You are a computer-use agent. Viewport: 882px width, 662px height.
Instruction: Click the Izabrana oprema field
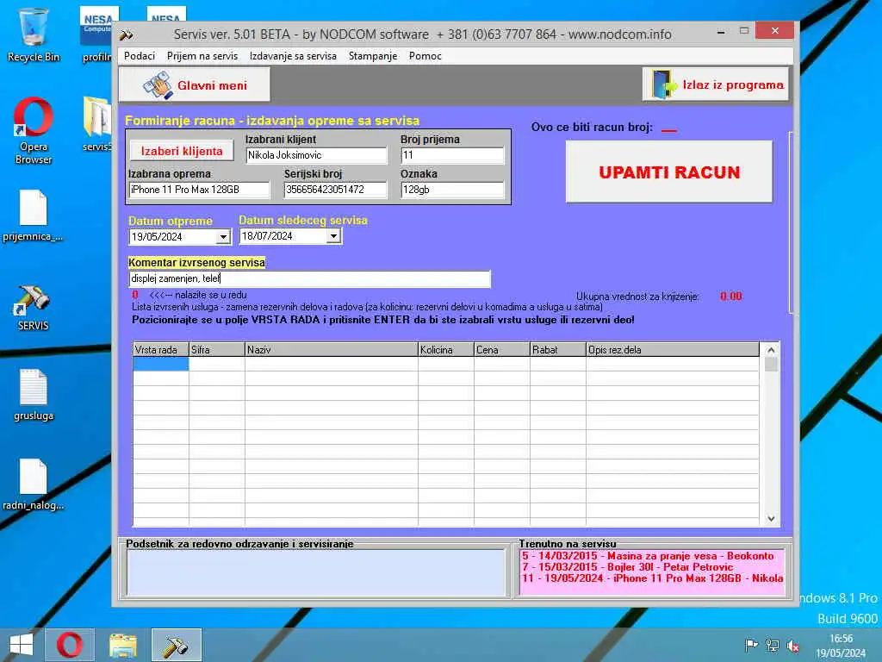point(199,190)
